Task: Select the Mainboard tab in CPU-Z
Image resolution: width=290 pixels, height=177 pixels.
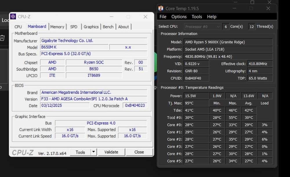Action: (x=37, y=26)
